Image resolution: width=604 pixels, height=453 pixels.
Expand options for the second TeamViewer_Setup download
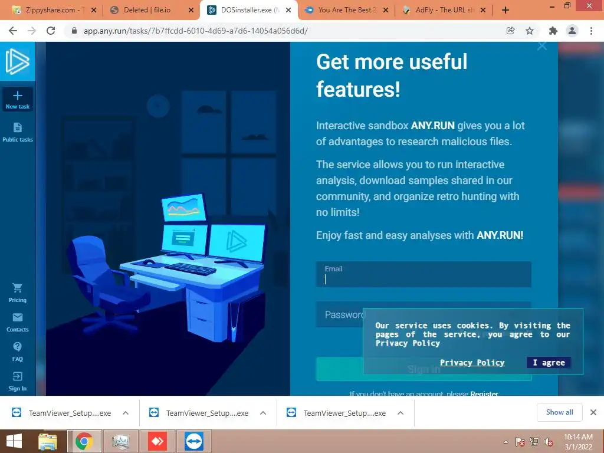(x=263, y=413)
